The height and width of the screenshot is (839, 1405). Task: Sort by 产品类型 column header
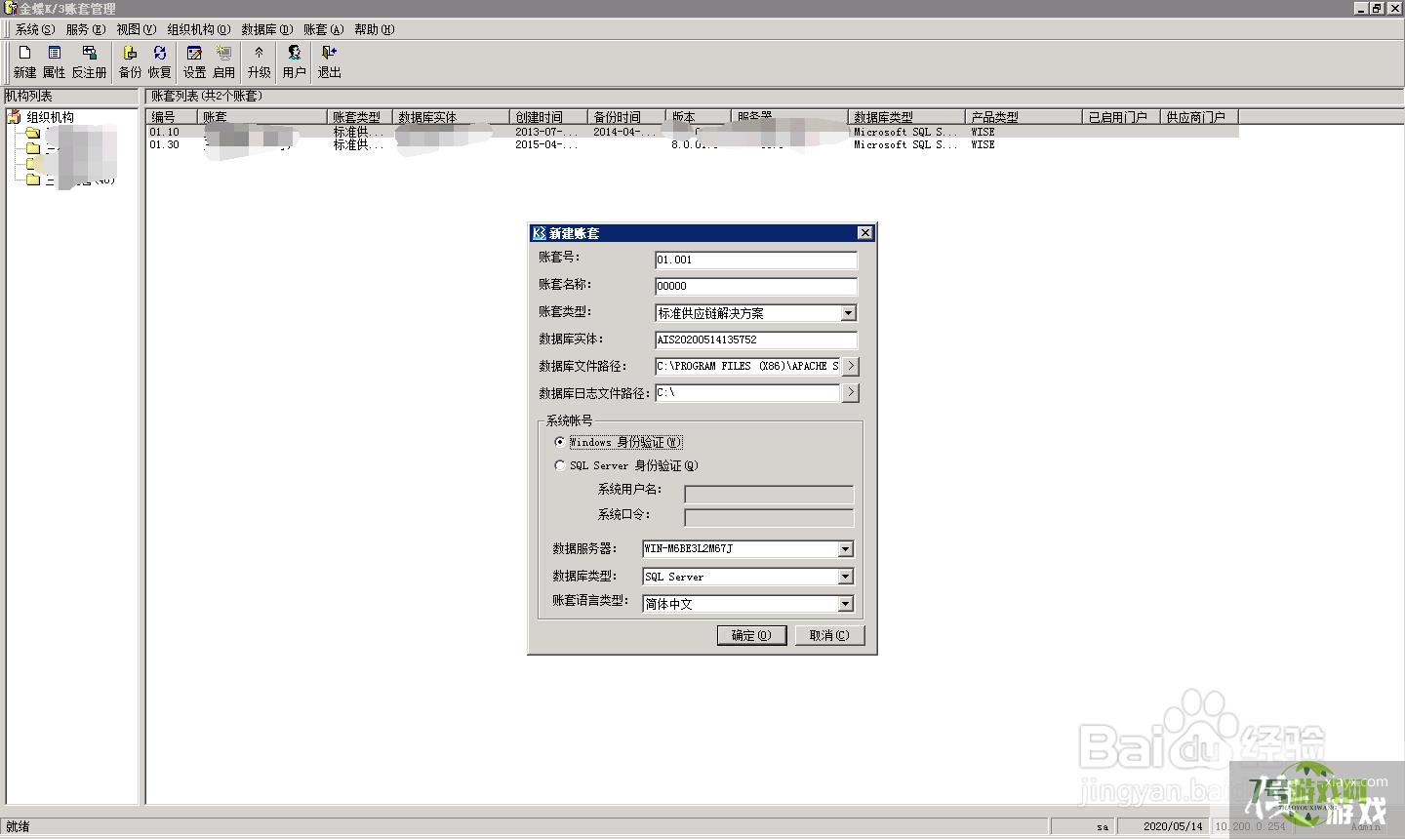pos(1024,117)
